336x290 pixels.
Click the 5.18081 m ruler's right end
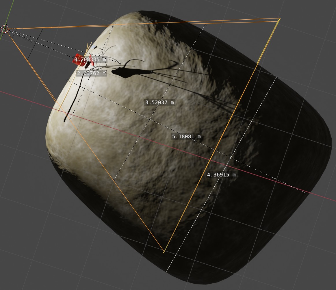[x=306, y=193]
